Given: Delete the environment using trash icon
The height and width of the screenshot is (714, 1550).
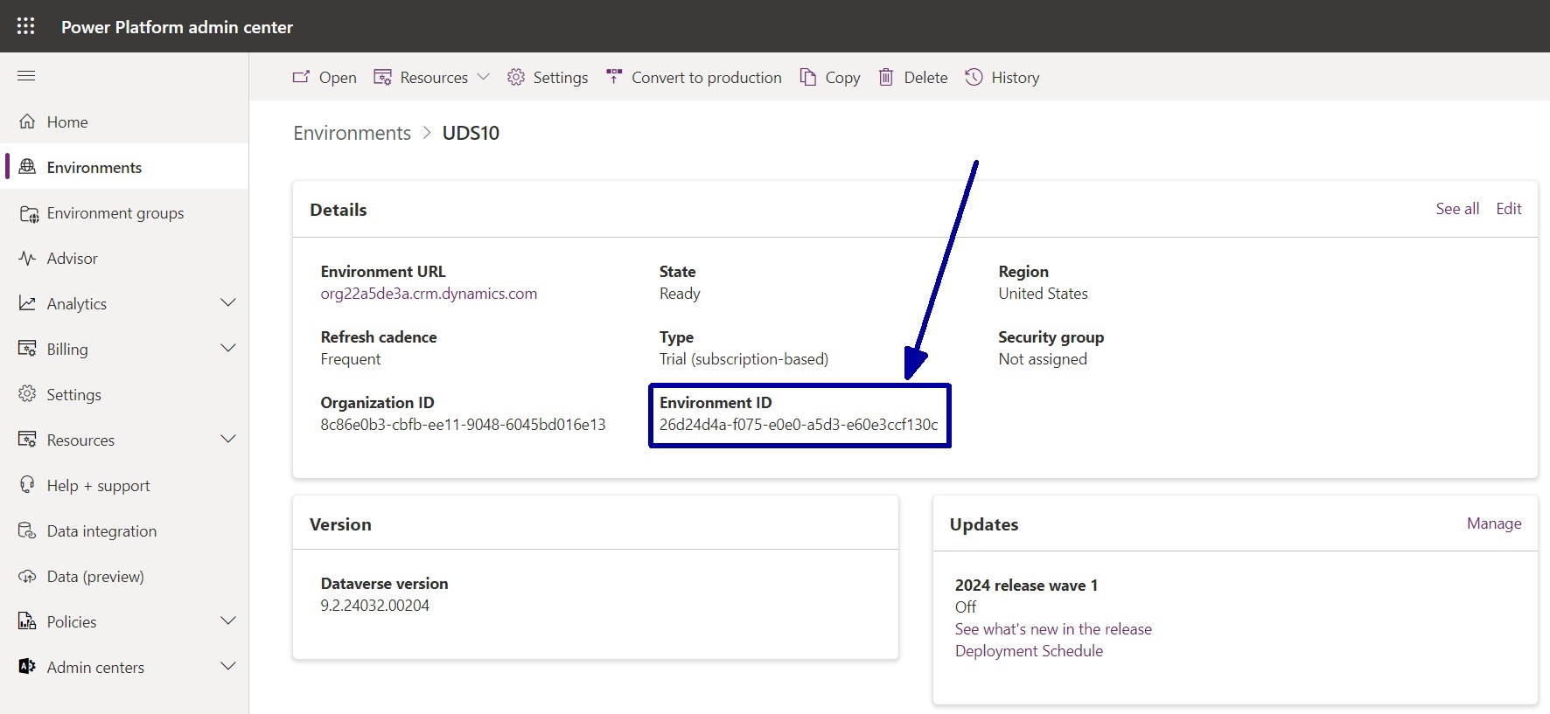Looking at the screenshot, I should (886, 77).
